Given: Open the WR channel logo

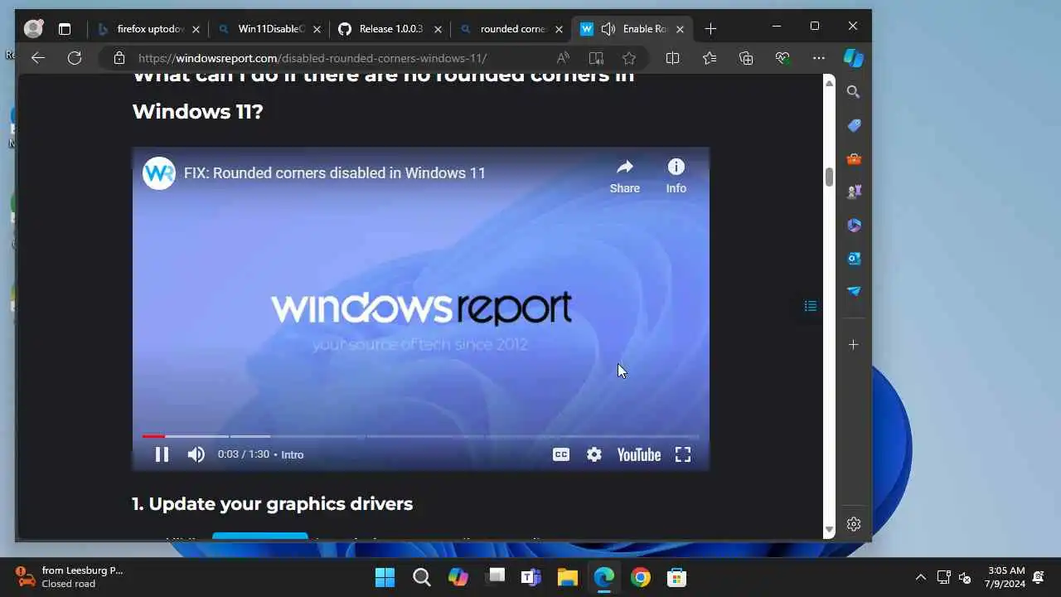Looking at the screenshot, I should 159,173.
